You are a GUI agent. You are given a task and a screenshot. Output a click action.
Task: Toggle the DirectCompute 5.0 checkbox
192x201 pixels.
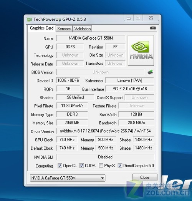(120, 166)
